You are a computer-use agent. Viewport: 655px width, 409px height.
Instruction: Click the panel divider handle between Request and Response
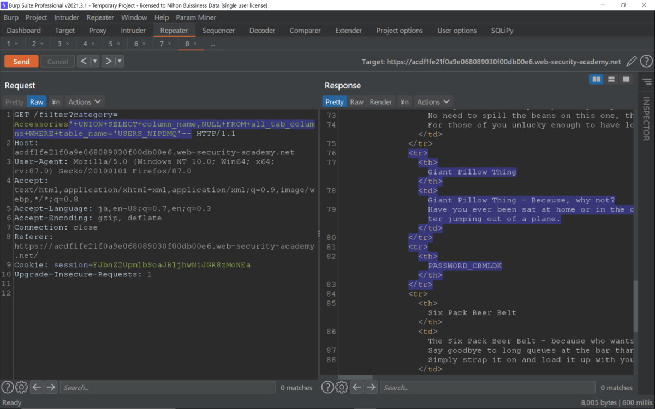click(319, 233)
